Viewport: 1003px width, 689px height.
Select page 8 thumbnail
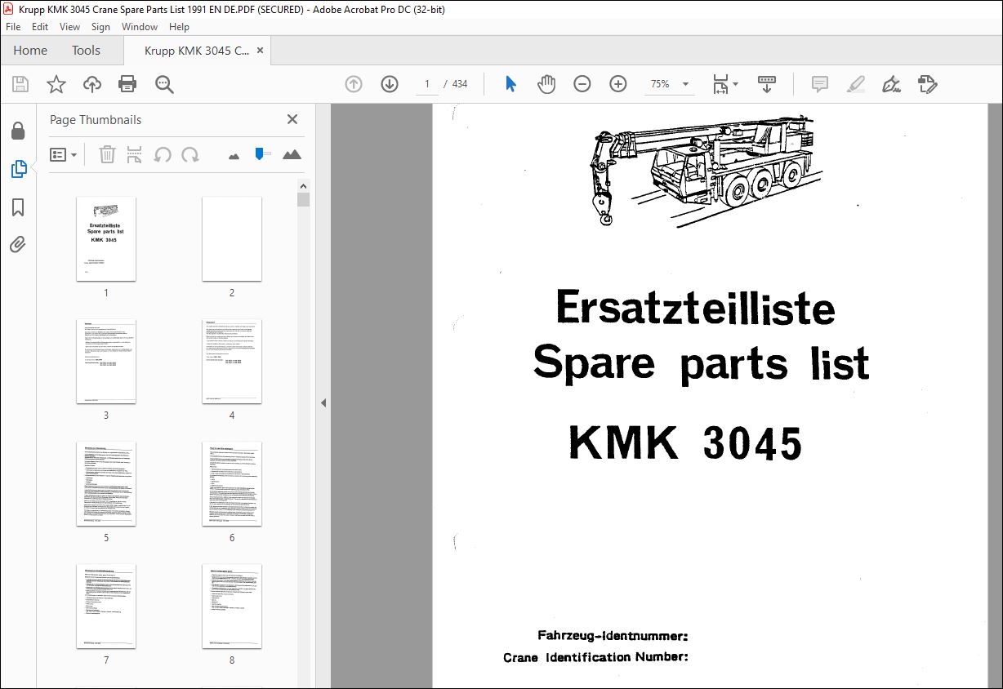click(x=232, y=606)
